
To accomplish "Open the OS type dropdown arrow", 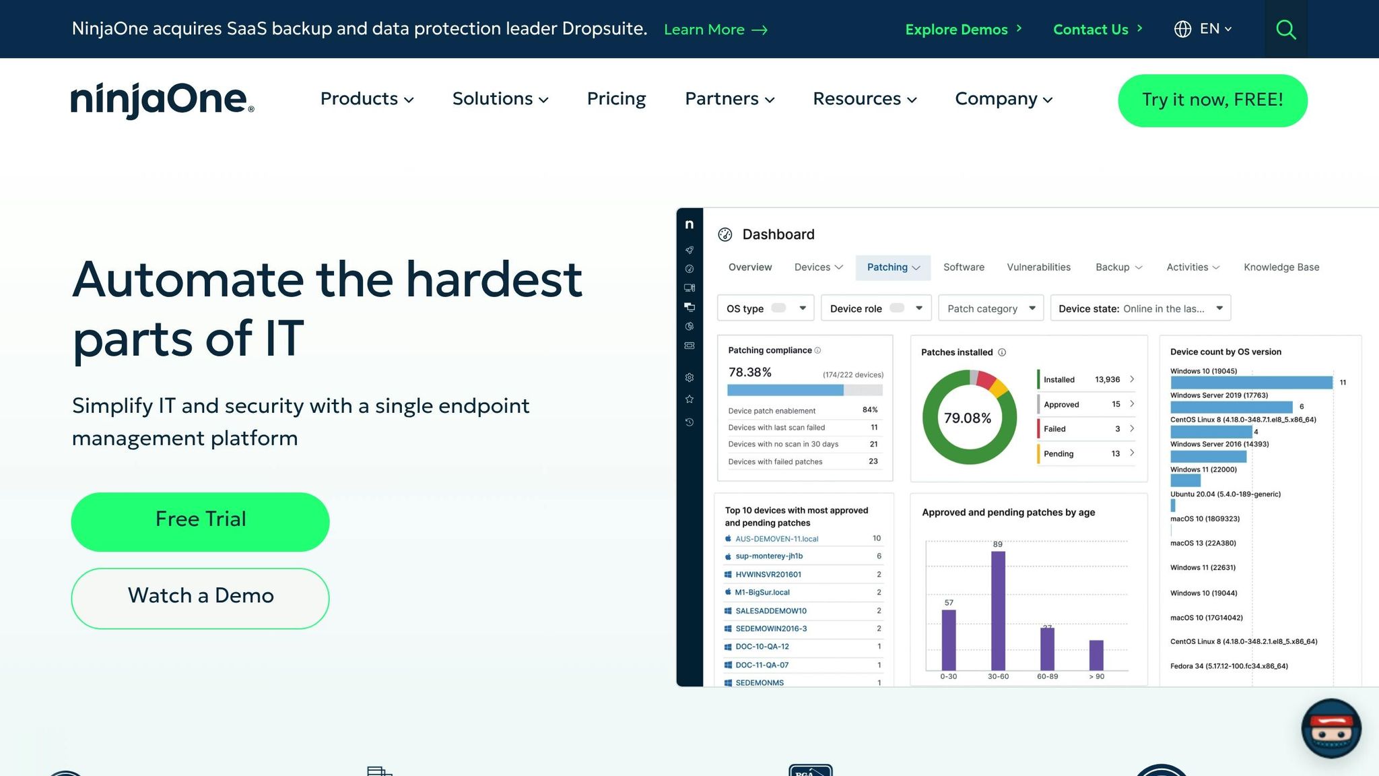I will tap(803, 308).
